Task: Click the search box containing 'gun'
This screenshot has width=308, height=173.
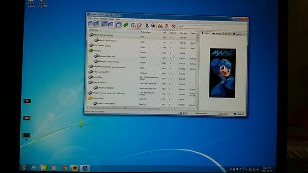Action: point(195,27)
